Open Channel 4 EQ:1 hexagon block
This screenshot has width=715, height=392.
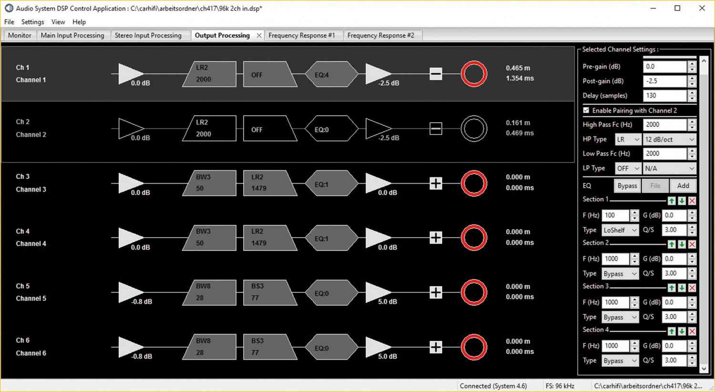(331, 238)
